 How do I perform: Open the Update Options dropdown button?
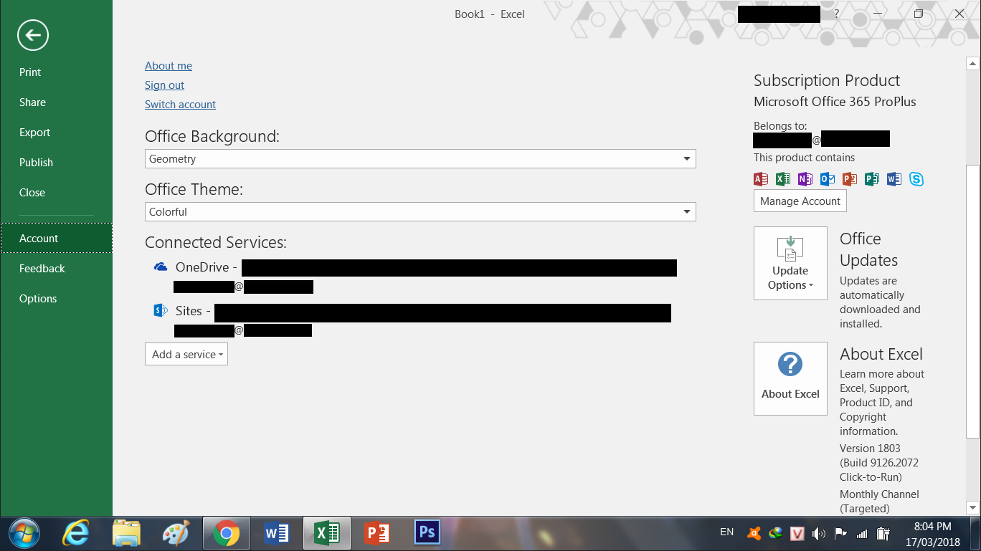coord(790,263)
